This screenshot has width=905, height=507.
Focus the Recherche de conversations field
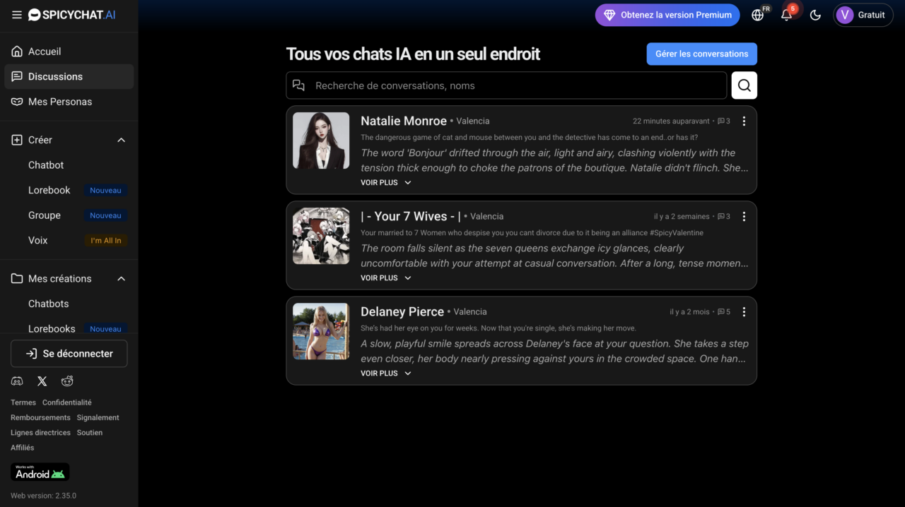point(506,85)
